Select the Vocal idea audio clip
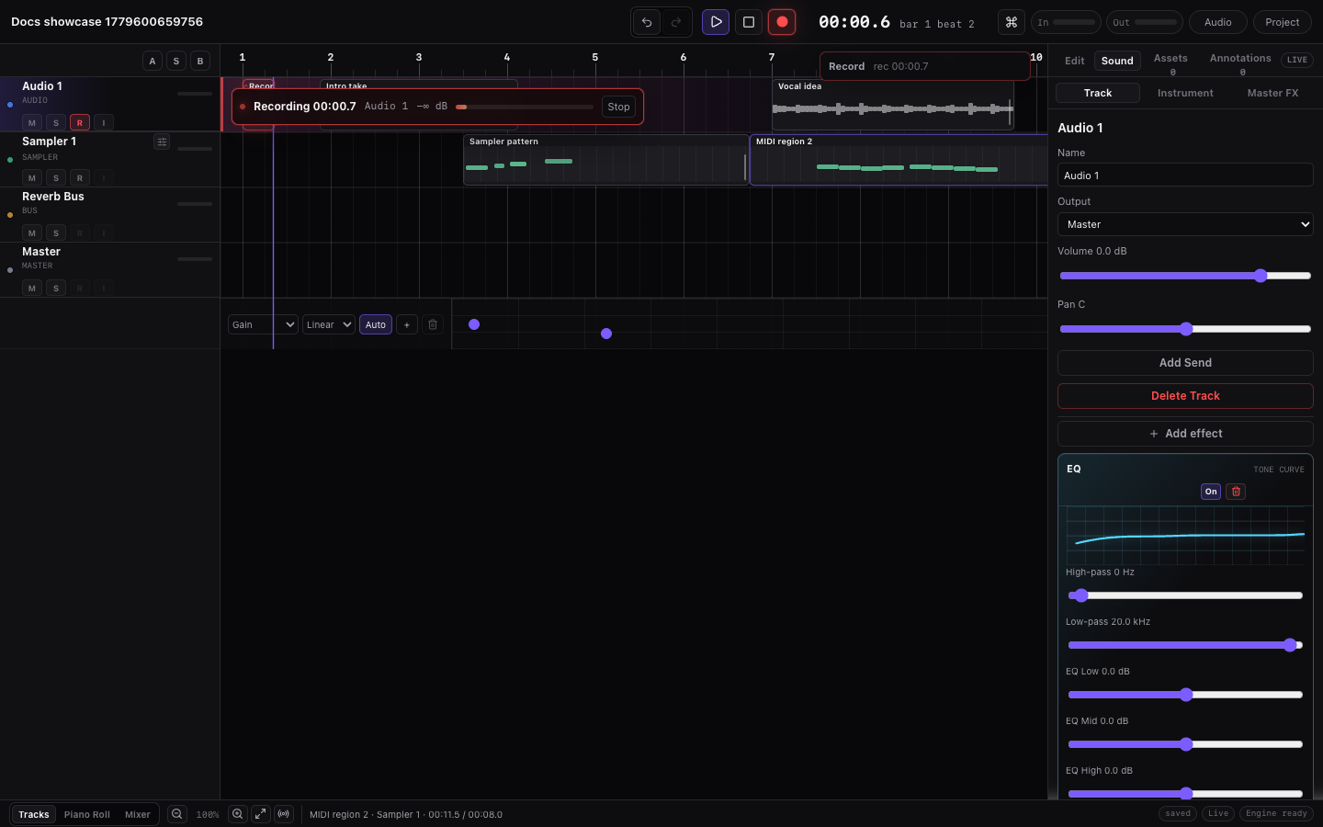This screenshot has height=827, width=1323. click(x=893, y=105)
